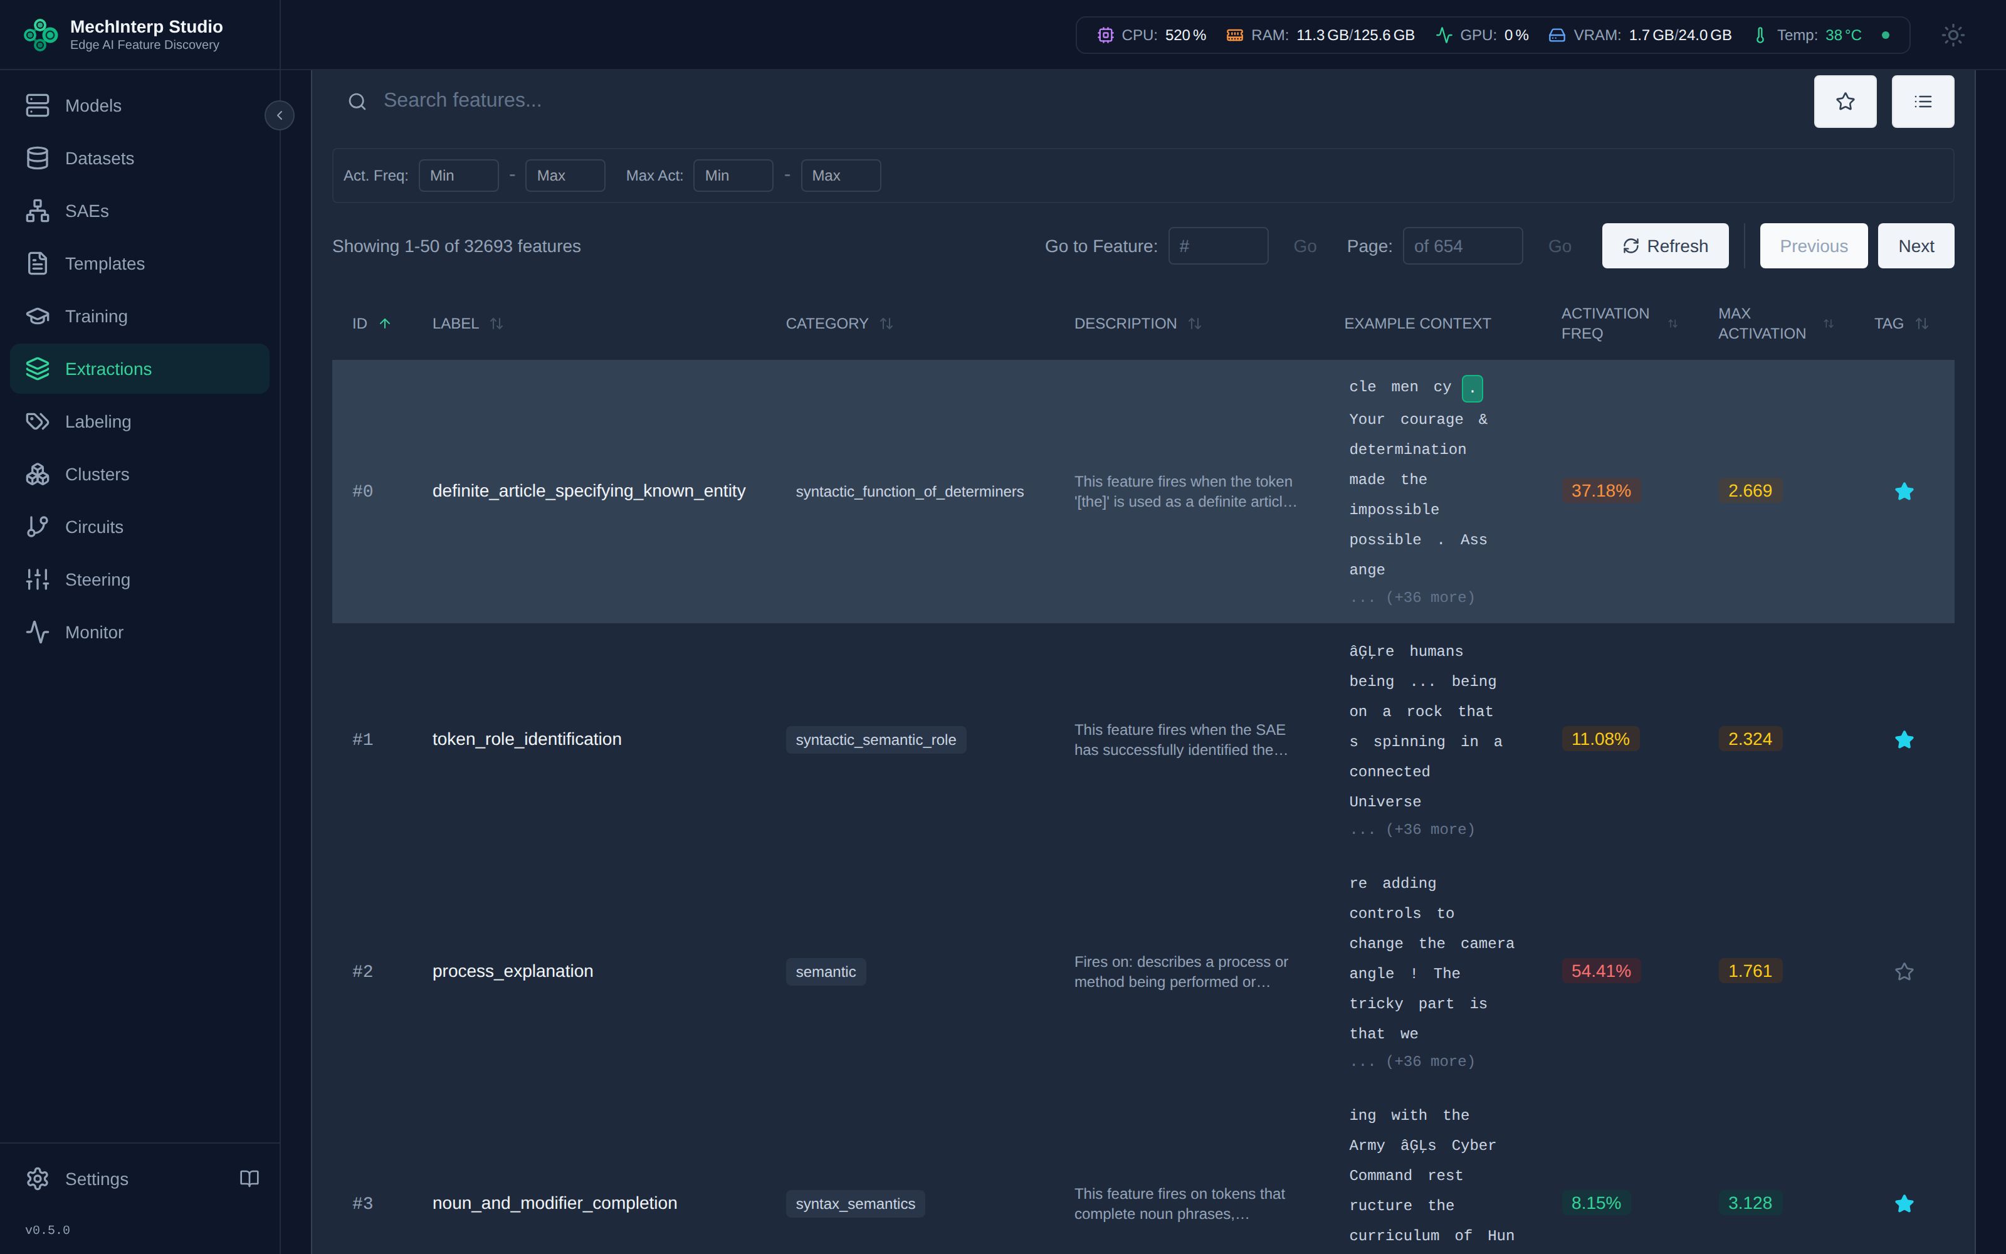Click label process_explanation
The image size is (2006, 1254).
coord(512,971)
